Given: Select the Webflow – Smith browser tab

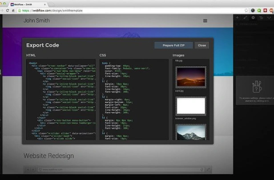Looking at the screenshot, I should (28, 4).
